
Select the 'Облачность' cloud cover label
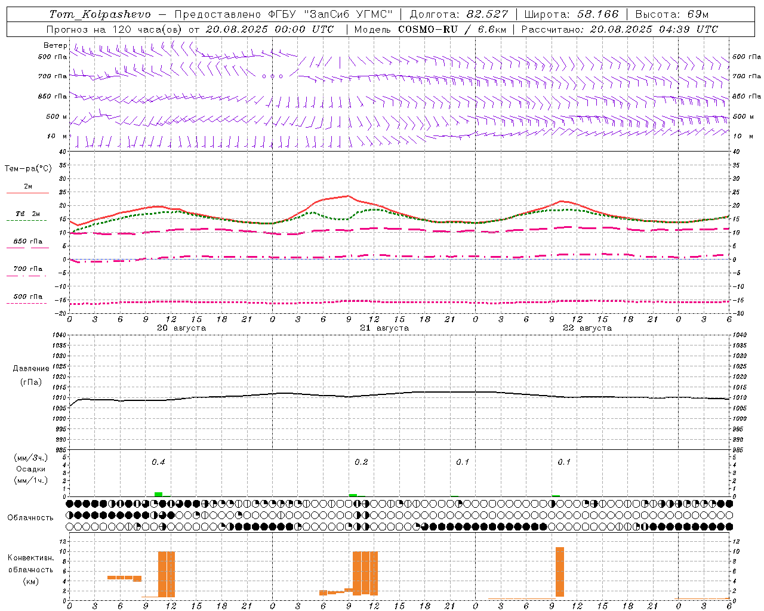point(30,517)
